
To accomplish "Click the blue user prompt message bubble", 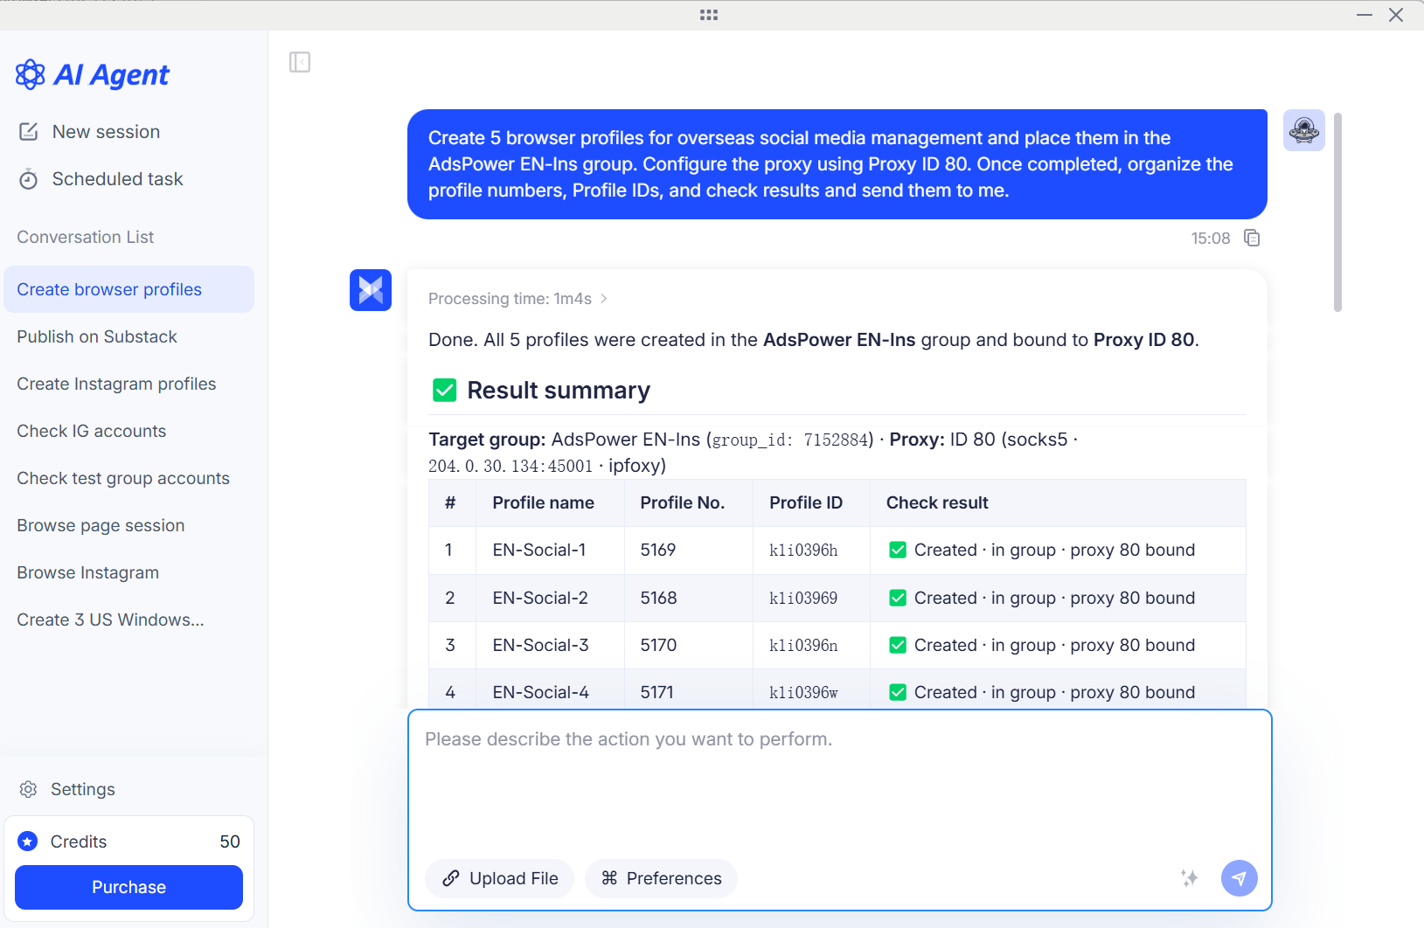I will click(837, 164).
